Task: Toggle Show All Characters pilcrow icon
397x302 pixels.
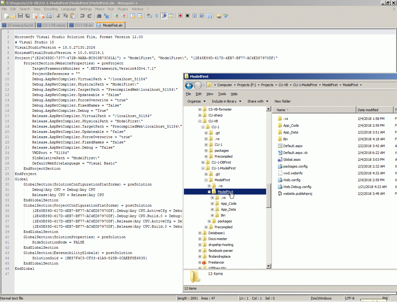Action: coord(156,16)
